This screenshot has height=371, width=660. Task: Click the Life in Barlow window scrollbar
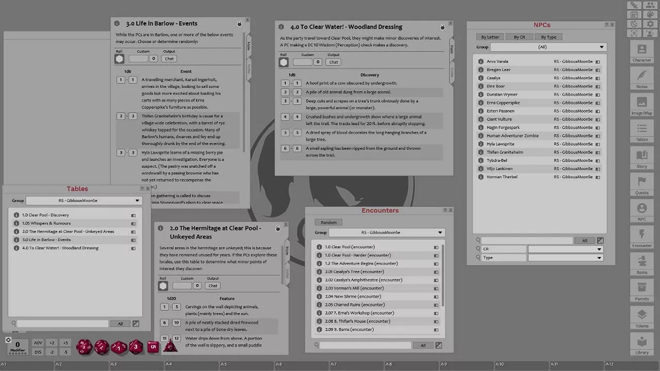click(243, 93)
